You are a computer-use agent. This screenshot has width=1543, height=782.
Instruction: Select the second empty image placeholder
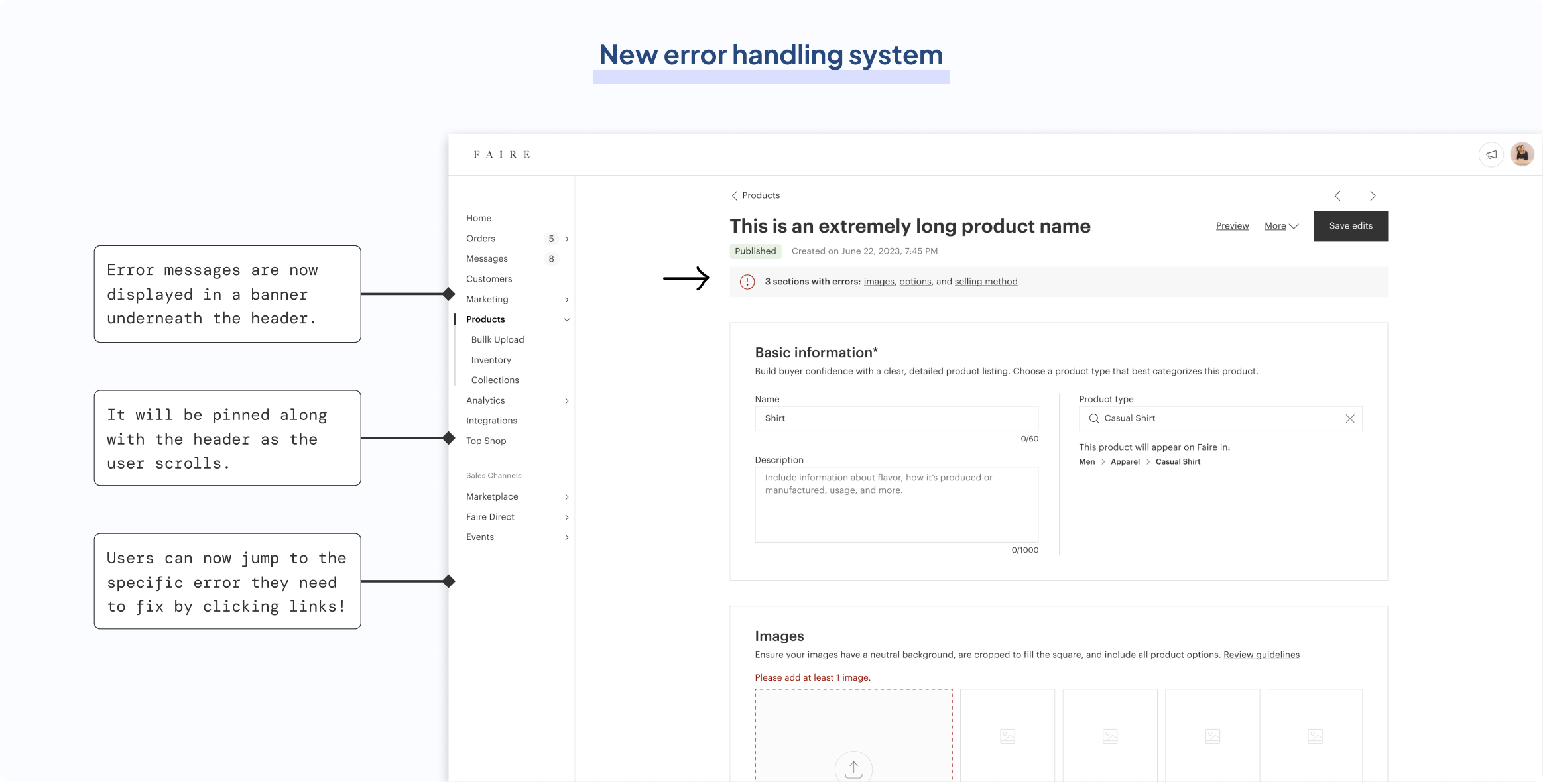[1110, 736]
